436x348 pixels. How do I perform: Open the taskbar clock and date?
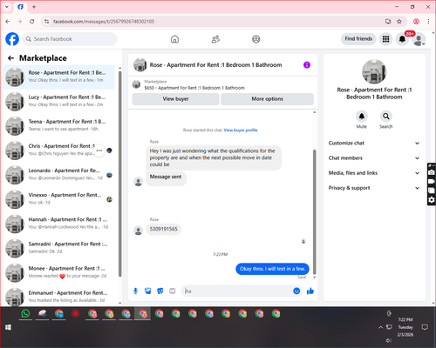pos(405,327)
